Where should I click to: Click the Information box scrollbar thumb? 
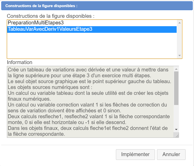click(x=176, y=88)
